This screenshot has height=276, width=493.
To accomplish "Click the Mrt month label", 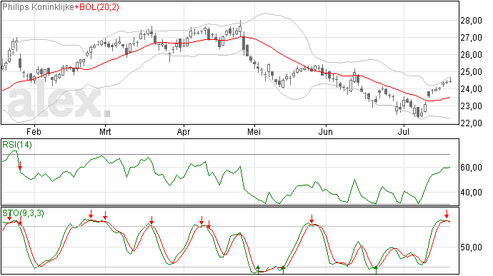I will (105, 131).
